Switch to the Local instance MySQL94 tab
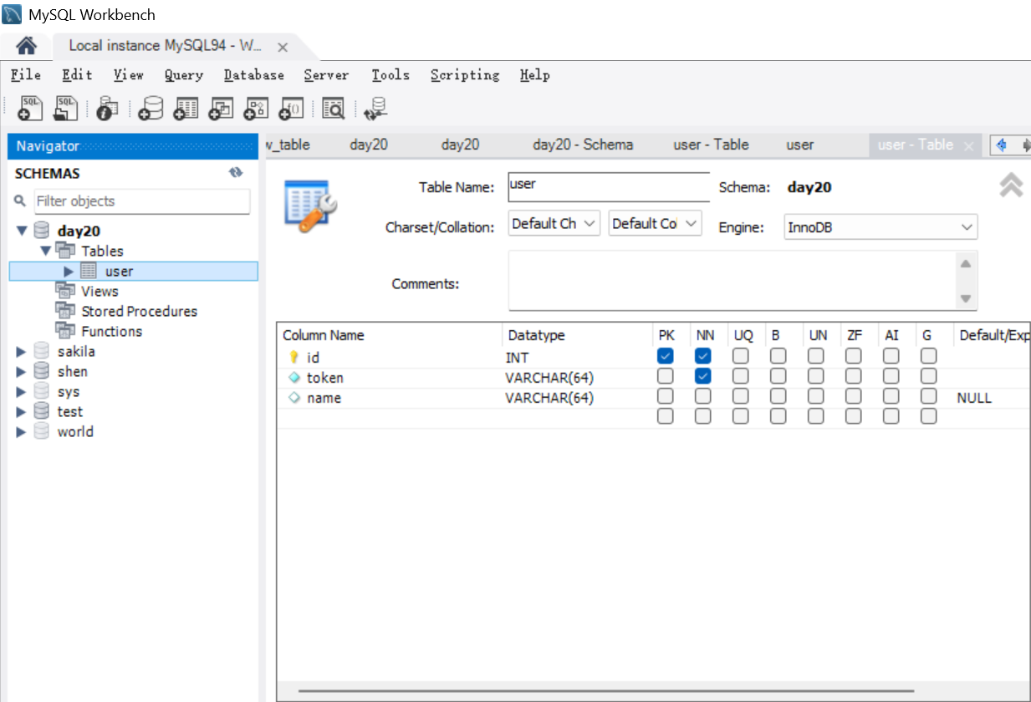1031x702 pixels. click(166, 46)
